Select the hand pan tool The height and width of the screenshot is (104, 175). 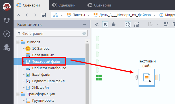[113, 24]
